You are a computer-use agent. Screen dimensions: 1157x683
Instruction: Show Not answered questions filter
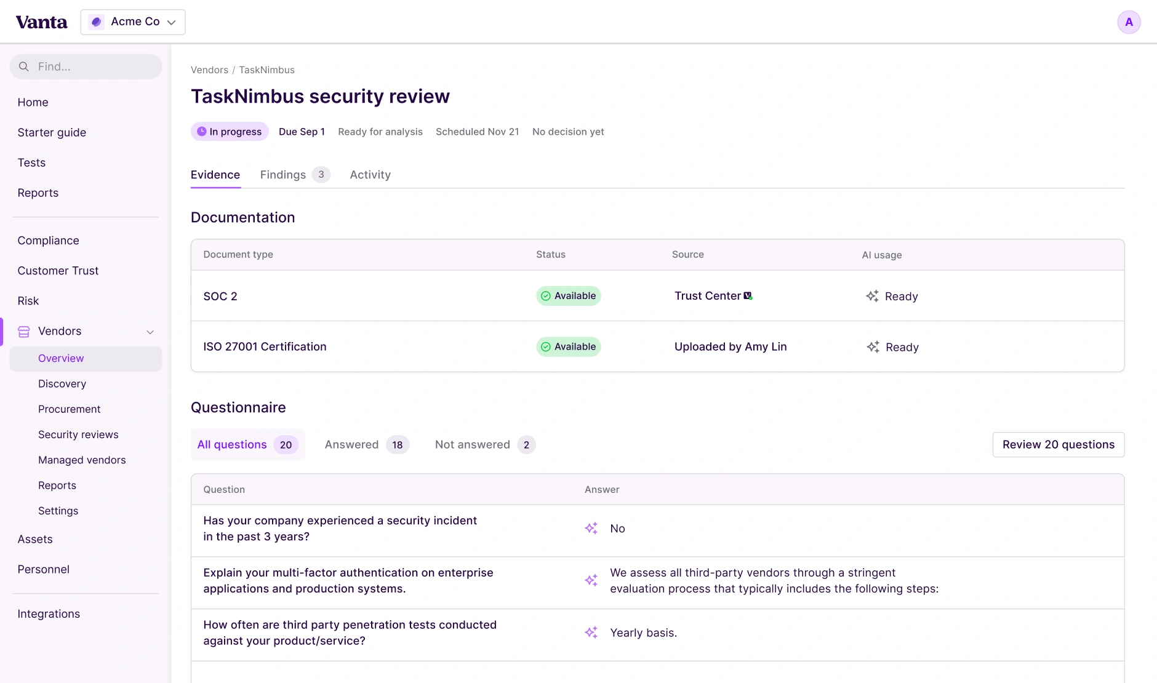pos(485,445)
